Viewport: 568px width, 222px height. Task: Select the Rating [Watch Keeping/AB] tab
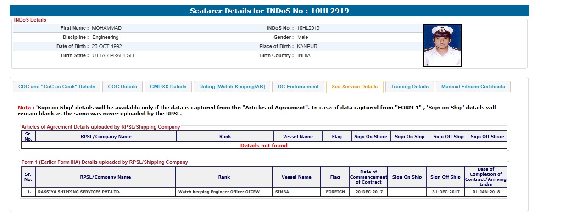tap(232, 87)
